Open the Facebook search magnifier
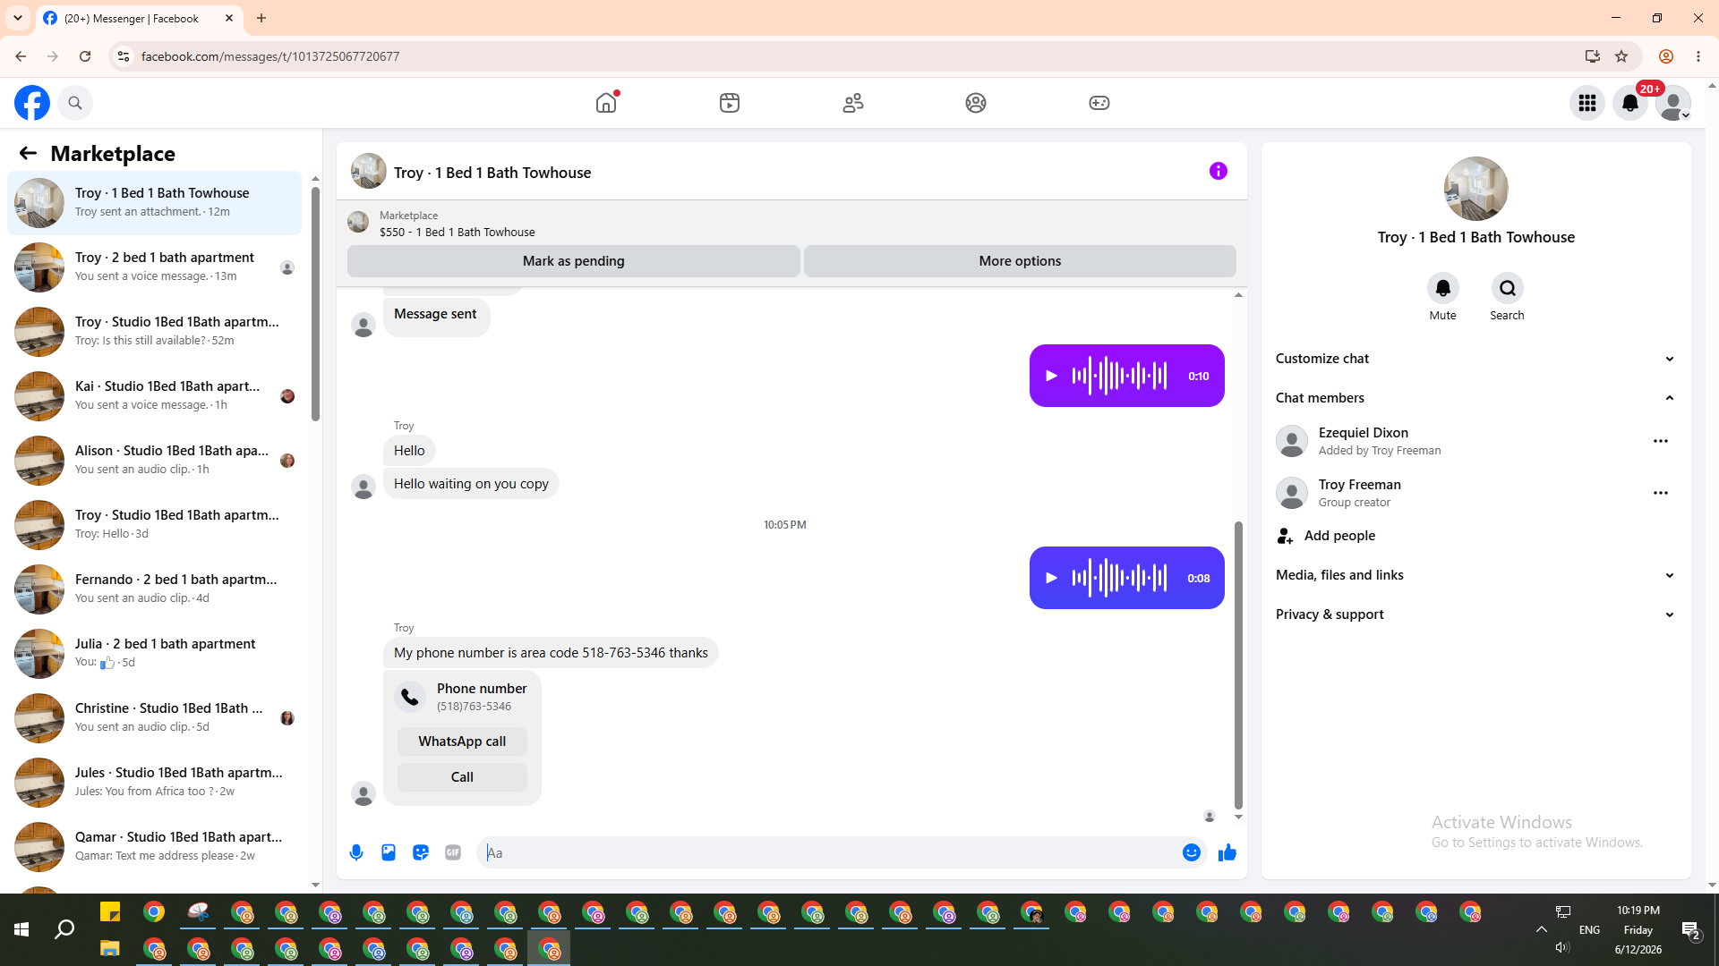1719x966 pixels. click(x=75, y=103)
